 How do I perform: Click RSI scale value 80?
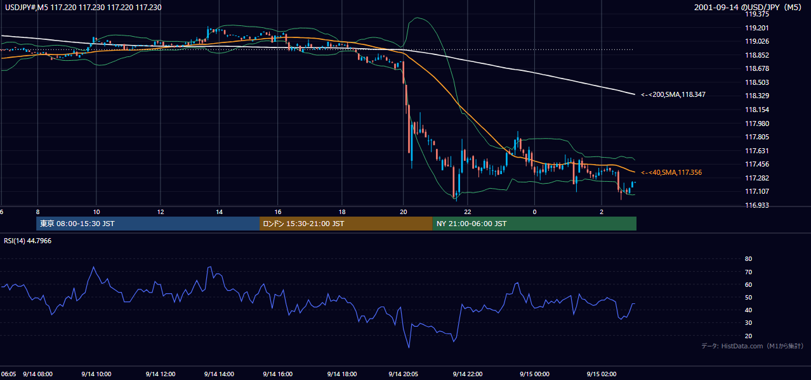click(748, 259)
